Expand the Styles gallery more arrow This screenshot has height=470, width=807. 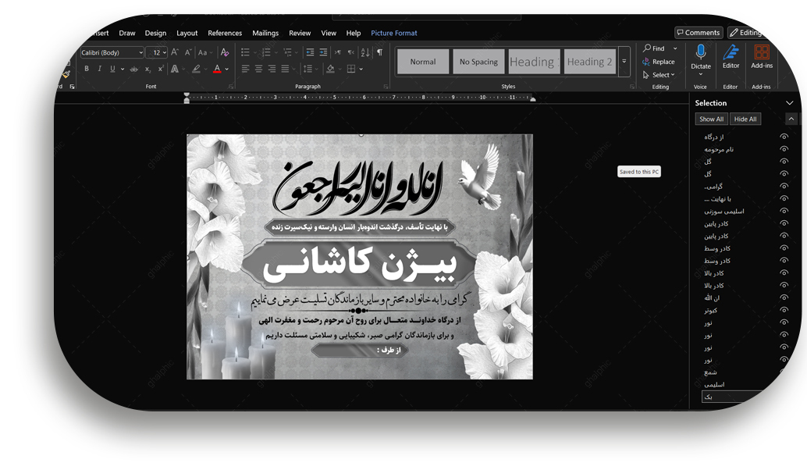[624, 62]
